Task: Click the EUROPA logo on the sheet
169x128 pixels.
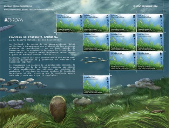Action: pyautogui.click(x=14, y=20)
